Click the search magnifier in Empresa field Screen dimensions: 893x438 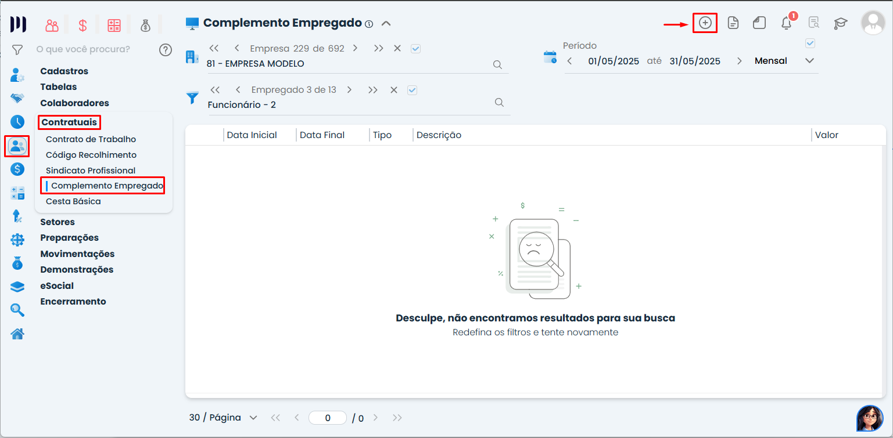[497, 64]
